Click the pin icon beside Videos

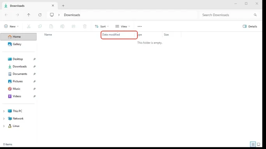34,96
